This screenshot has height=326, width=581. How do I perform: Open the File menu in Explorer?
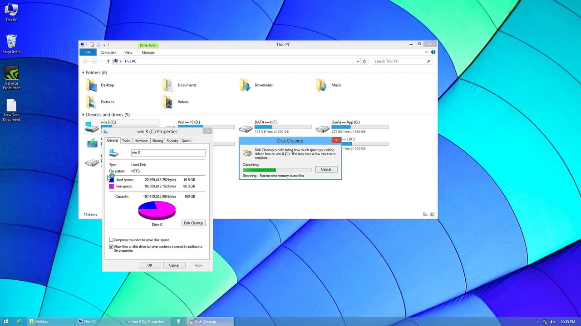88,53
